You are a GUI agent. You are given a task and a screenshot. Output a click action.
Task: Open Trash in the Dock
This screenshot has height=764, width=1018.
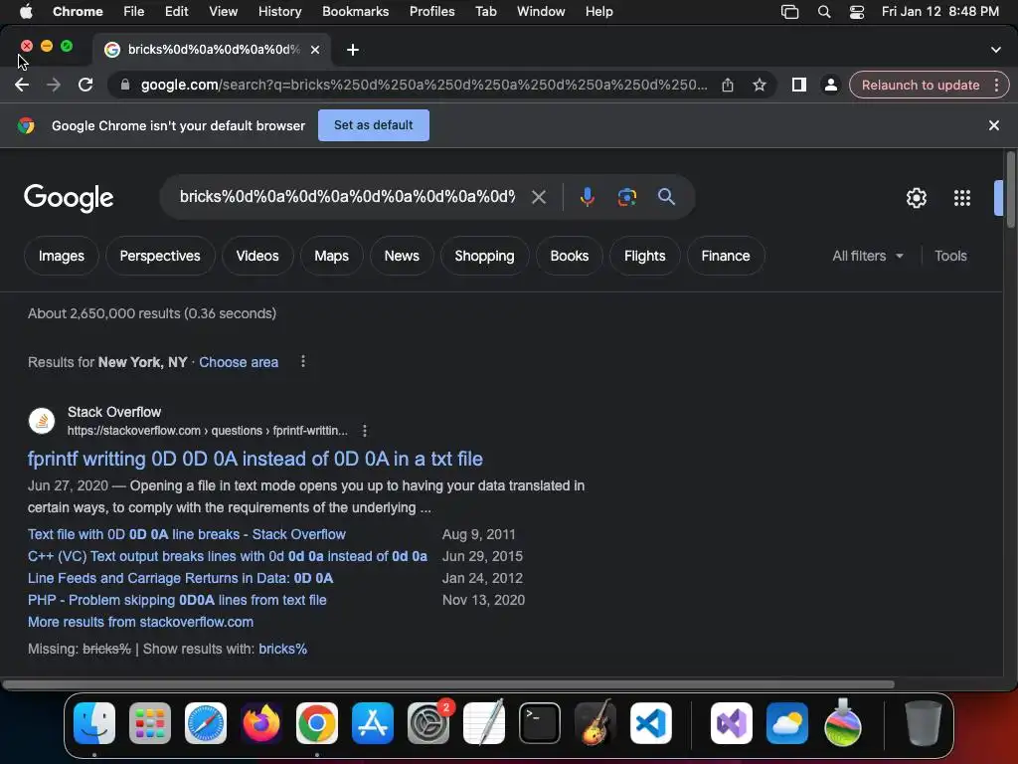pyautogui.click(x=924, y=723)
